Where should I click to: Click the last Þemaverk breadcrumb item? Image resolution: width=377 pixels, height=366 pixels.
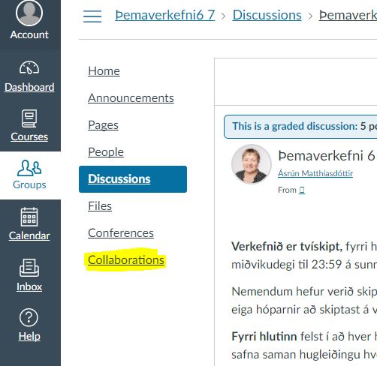[x=348, y=15]
